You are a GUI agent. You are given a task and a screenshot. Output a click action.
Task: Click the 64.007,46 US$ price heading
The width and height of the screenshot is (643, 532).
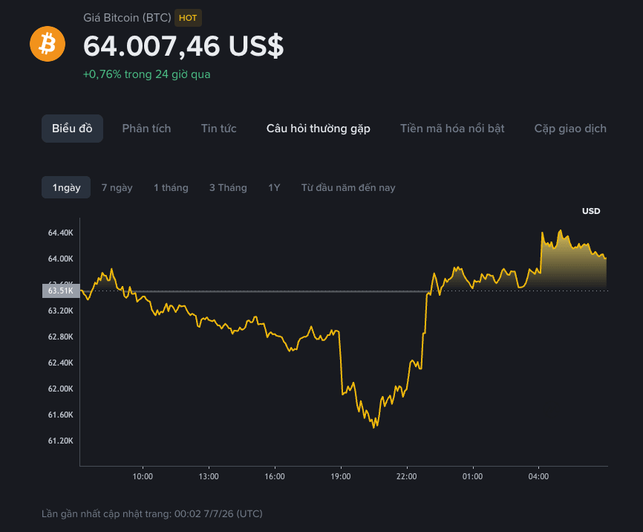tap(183, 46)
